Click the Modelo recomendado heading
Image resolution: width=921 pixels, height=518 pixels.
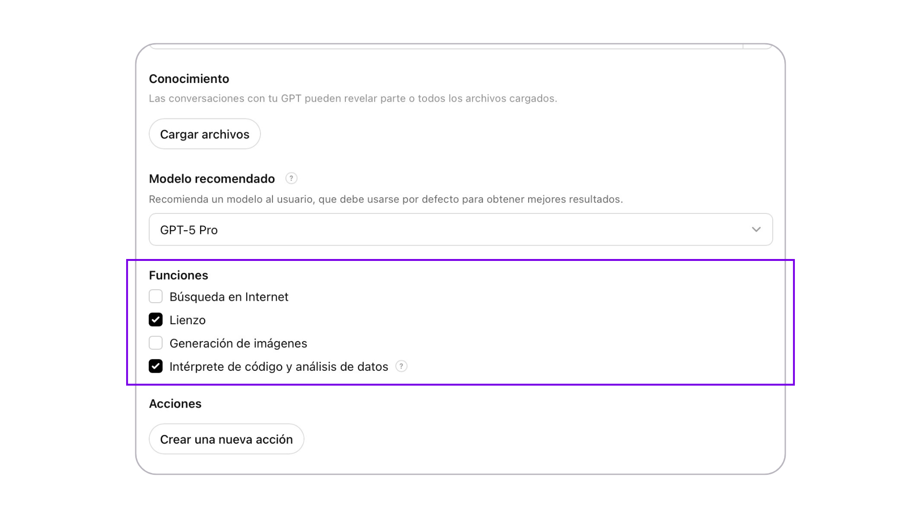(212, 179)
